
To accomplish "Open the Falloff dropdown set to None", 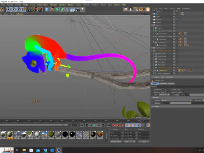I will [x=176, y=100].
